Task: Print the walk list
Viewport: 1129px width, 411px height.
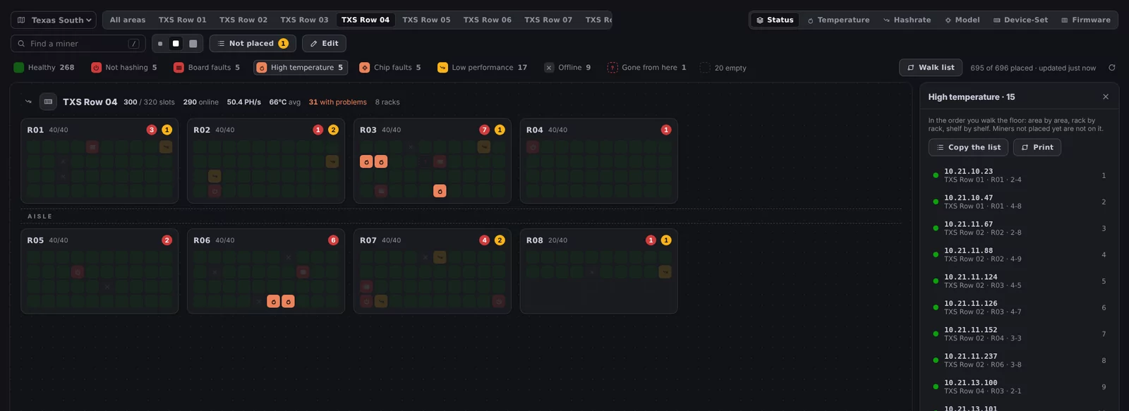Action: [x=1037, y=147]
